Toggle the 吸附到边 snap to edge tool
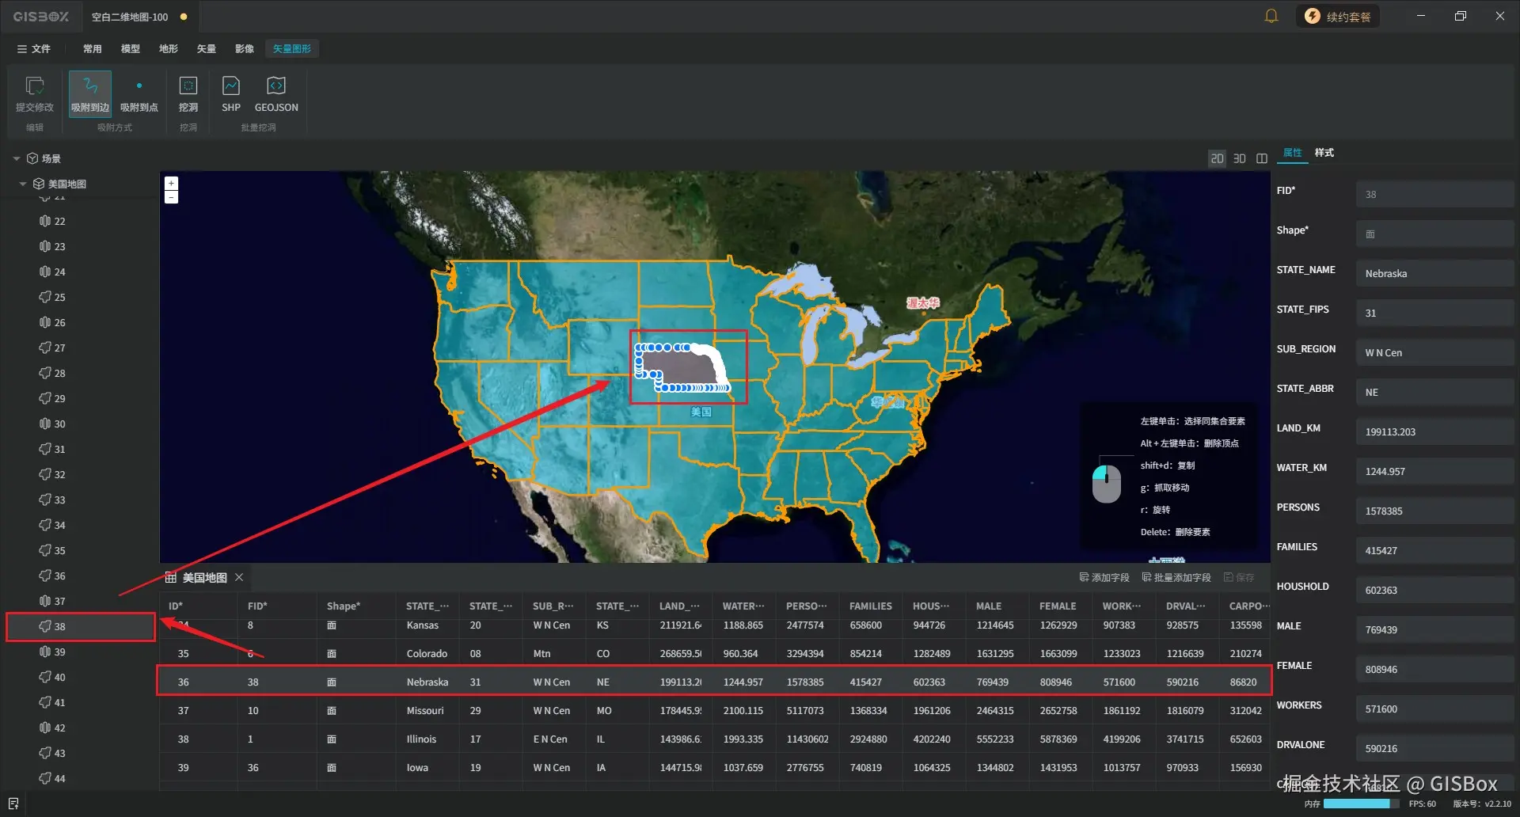Viewport: 1520px width, 817px height. 90,94
